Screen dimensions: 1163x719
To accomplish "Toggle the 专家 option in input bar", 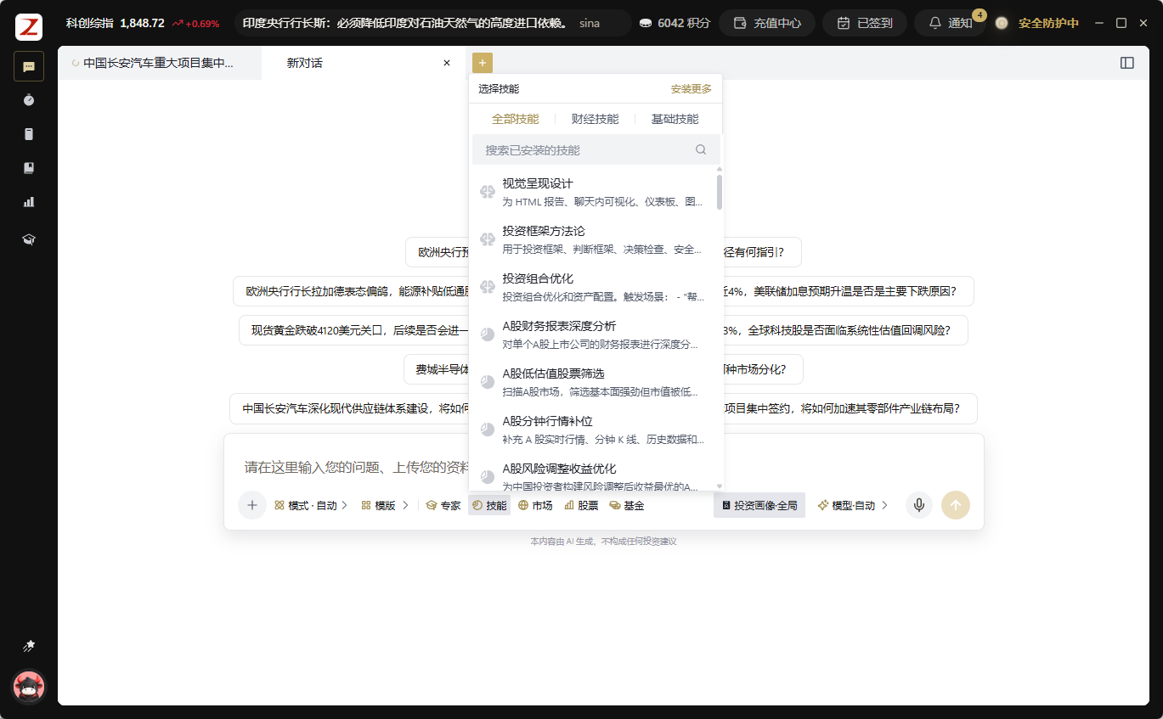I will pos(443,505).
